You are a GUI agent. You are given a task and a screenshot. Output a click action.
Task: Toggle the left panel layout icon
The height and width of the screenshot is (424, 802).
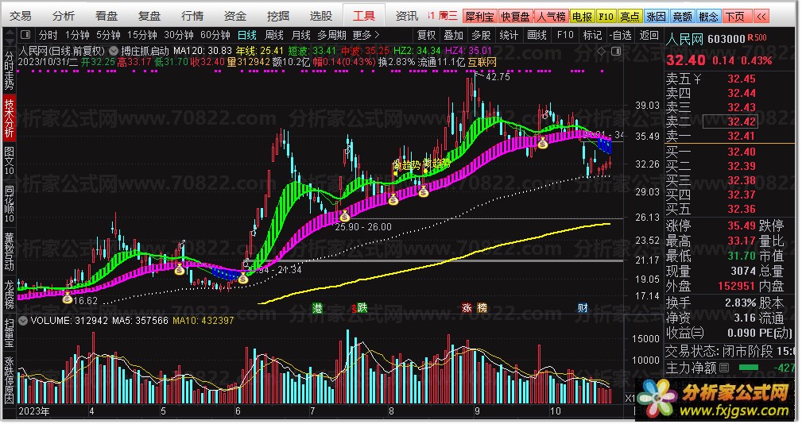click(x=25, y=35)
